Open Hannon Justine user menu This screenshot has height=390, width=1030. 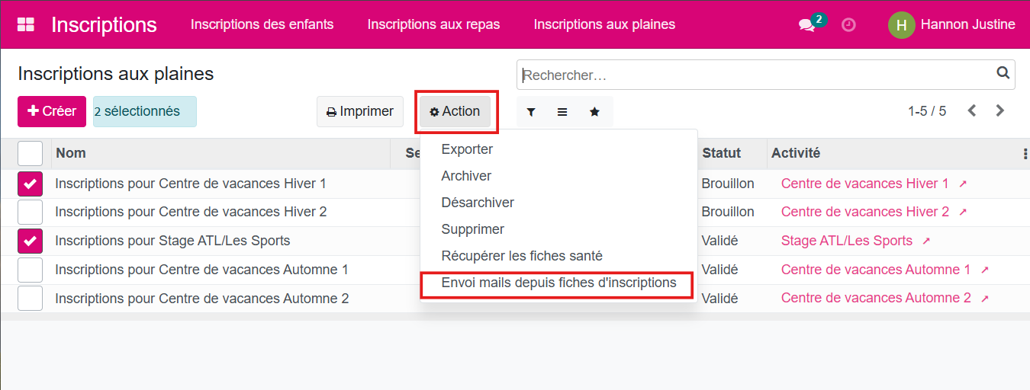952,24
